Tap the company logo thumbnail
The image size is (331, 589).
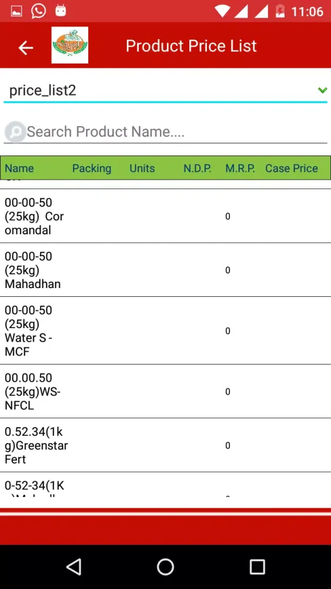pyautogui.click(x=70, y=45)
